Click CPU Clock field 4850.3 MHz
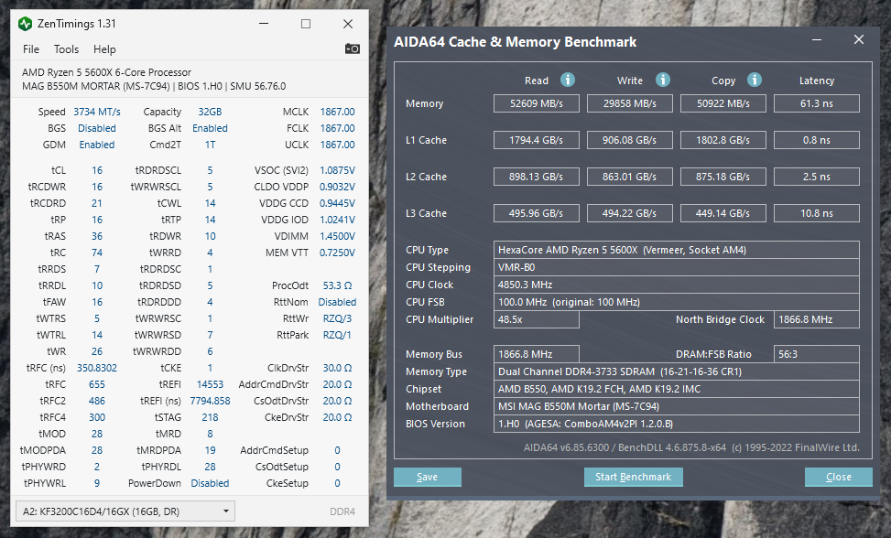 coord(676,285)
